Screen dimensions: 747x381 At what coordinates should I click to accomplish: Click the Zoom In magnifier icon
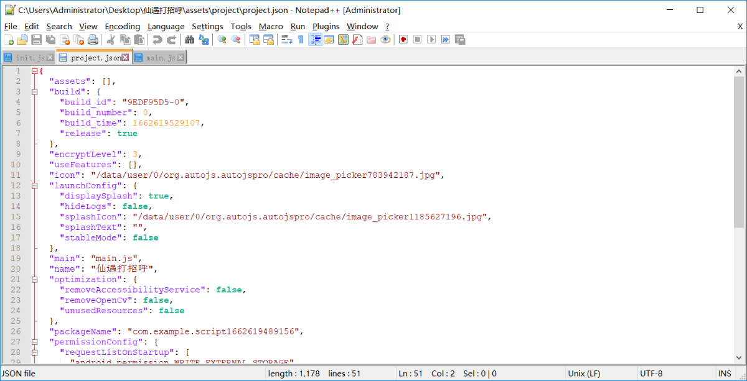(222, 40)
